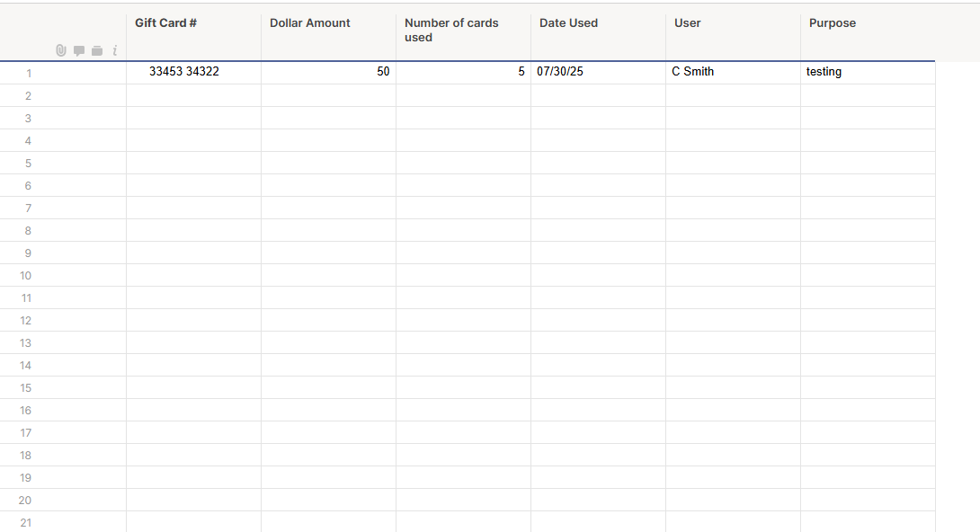Open the comments speech bubble column icon
980x532 pixels.
[x=79, y=51]
